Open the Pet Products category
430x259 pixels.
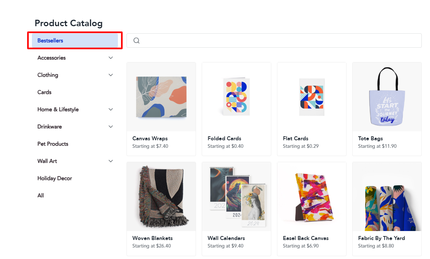53,144
